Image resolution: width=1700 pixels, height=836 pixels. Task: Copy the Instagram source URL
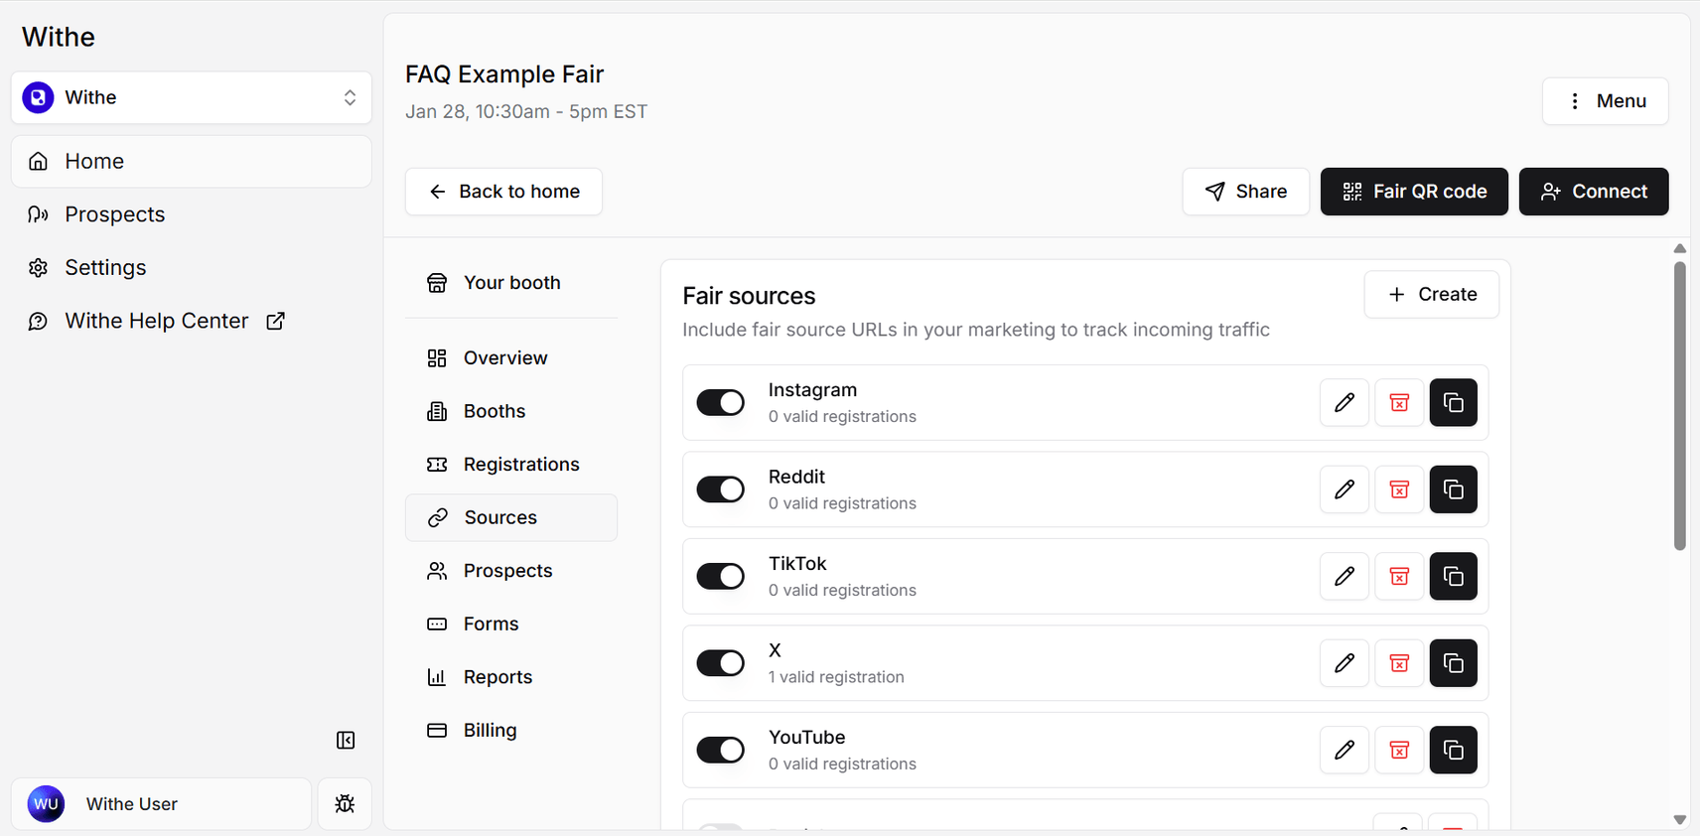click(x=1454, y=403)
